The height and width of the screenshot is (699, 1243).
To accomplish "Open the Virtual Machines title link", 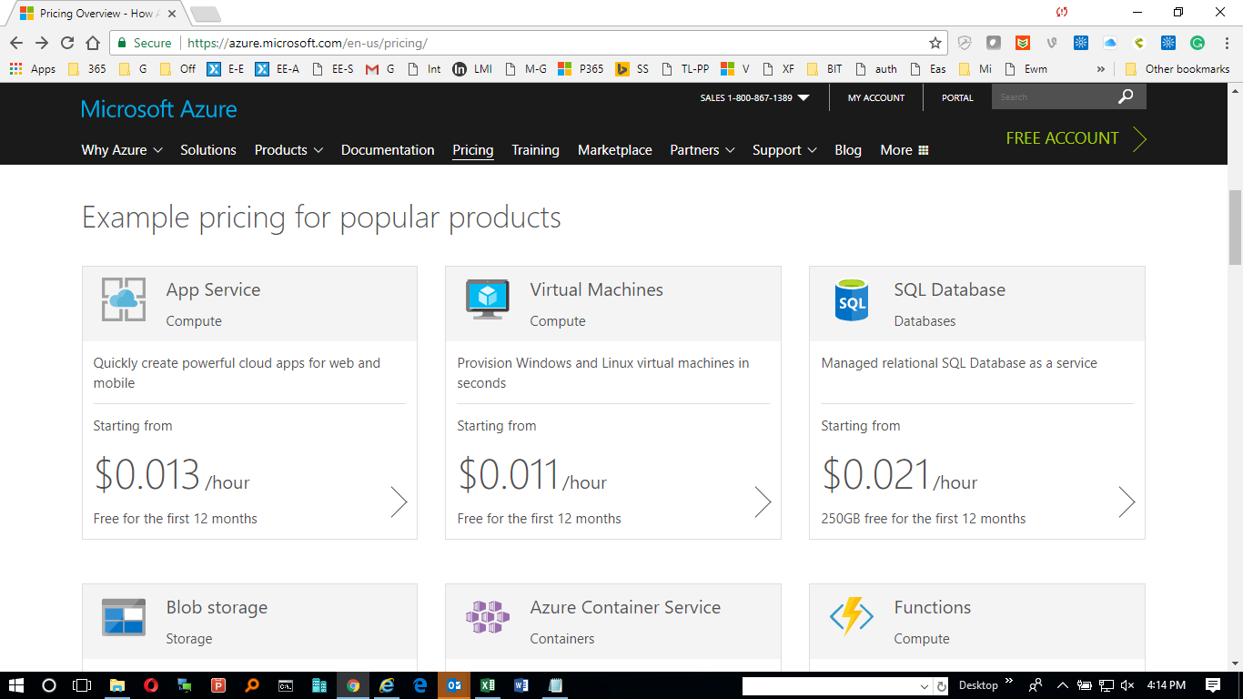I will pos(597,289).
